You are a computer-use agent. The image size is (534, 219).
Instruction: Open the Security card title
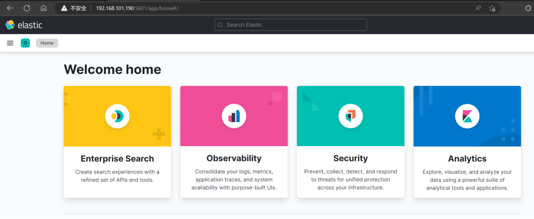[350, 158]
